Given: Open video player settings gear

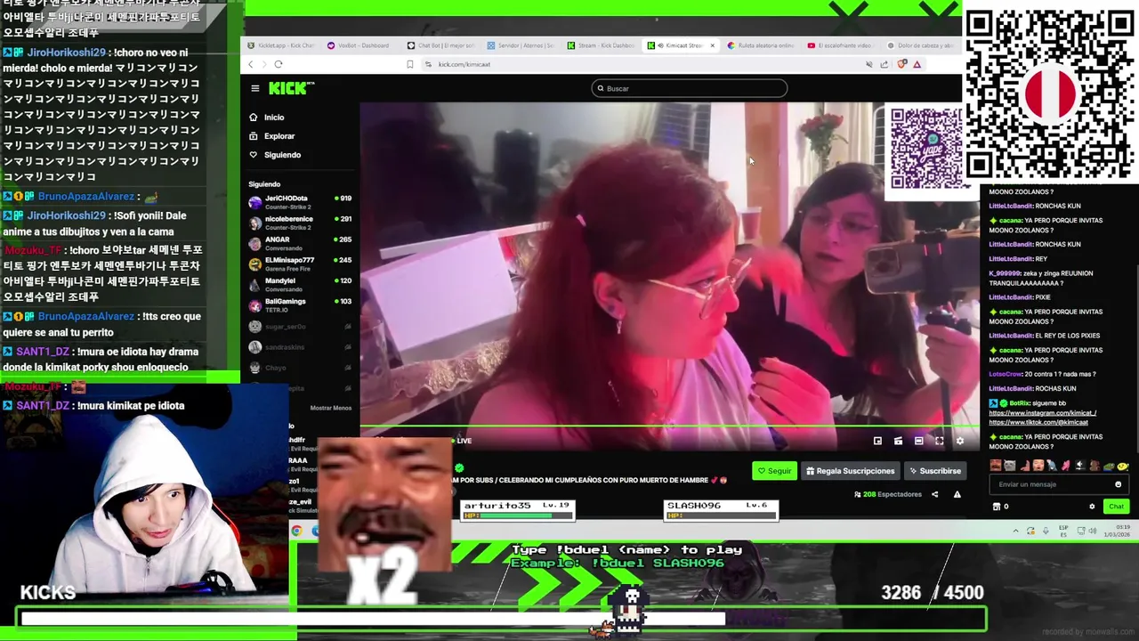Looking at the screenshot, I should click(959, 441).
